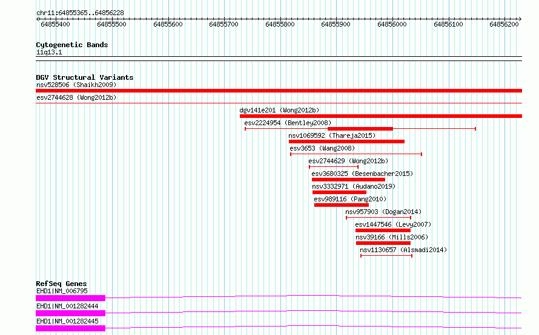Click the esv2744629 (Wong2012b) label

pos(348,161)
